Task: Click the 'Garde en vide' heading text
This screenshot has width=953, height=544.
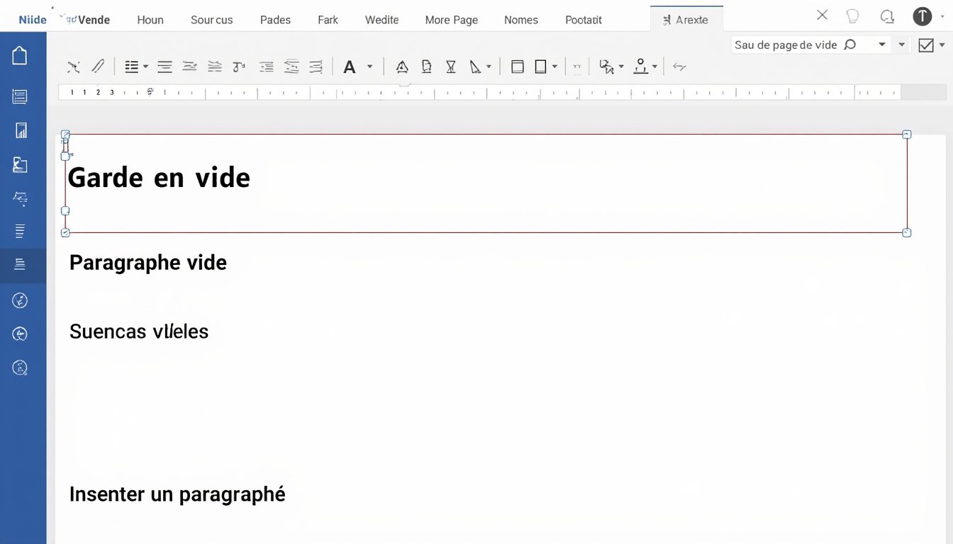Action: [x=159, y=177]
